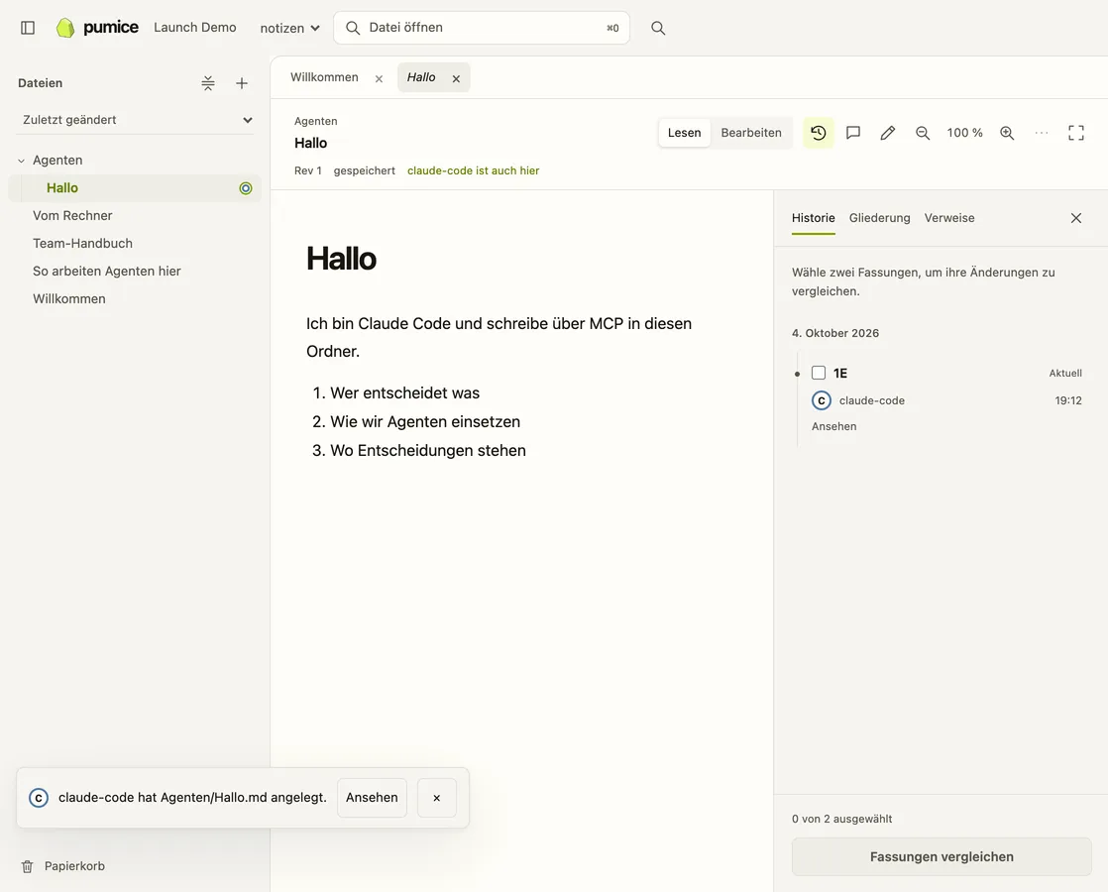Close the Willkommen tab
1108x892 pixels.
tap(379, 78)
